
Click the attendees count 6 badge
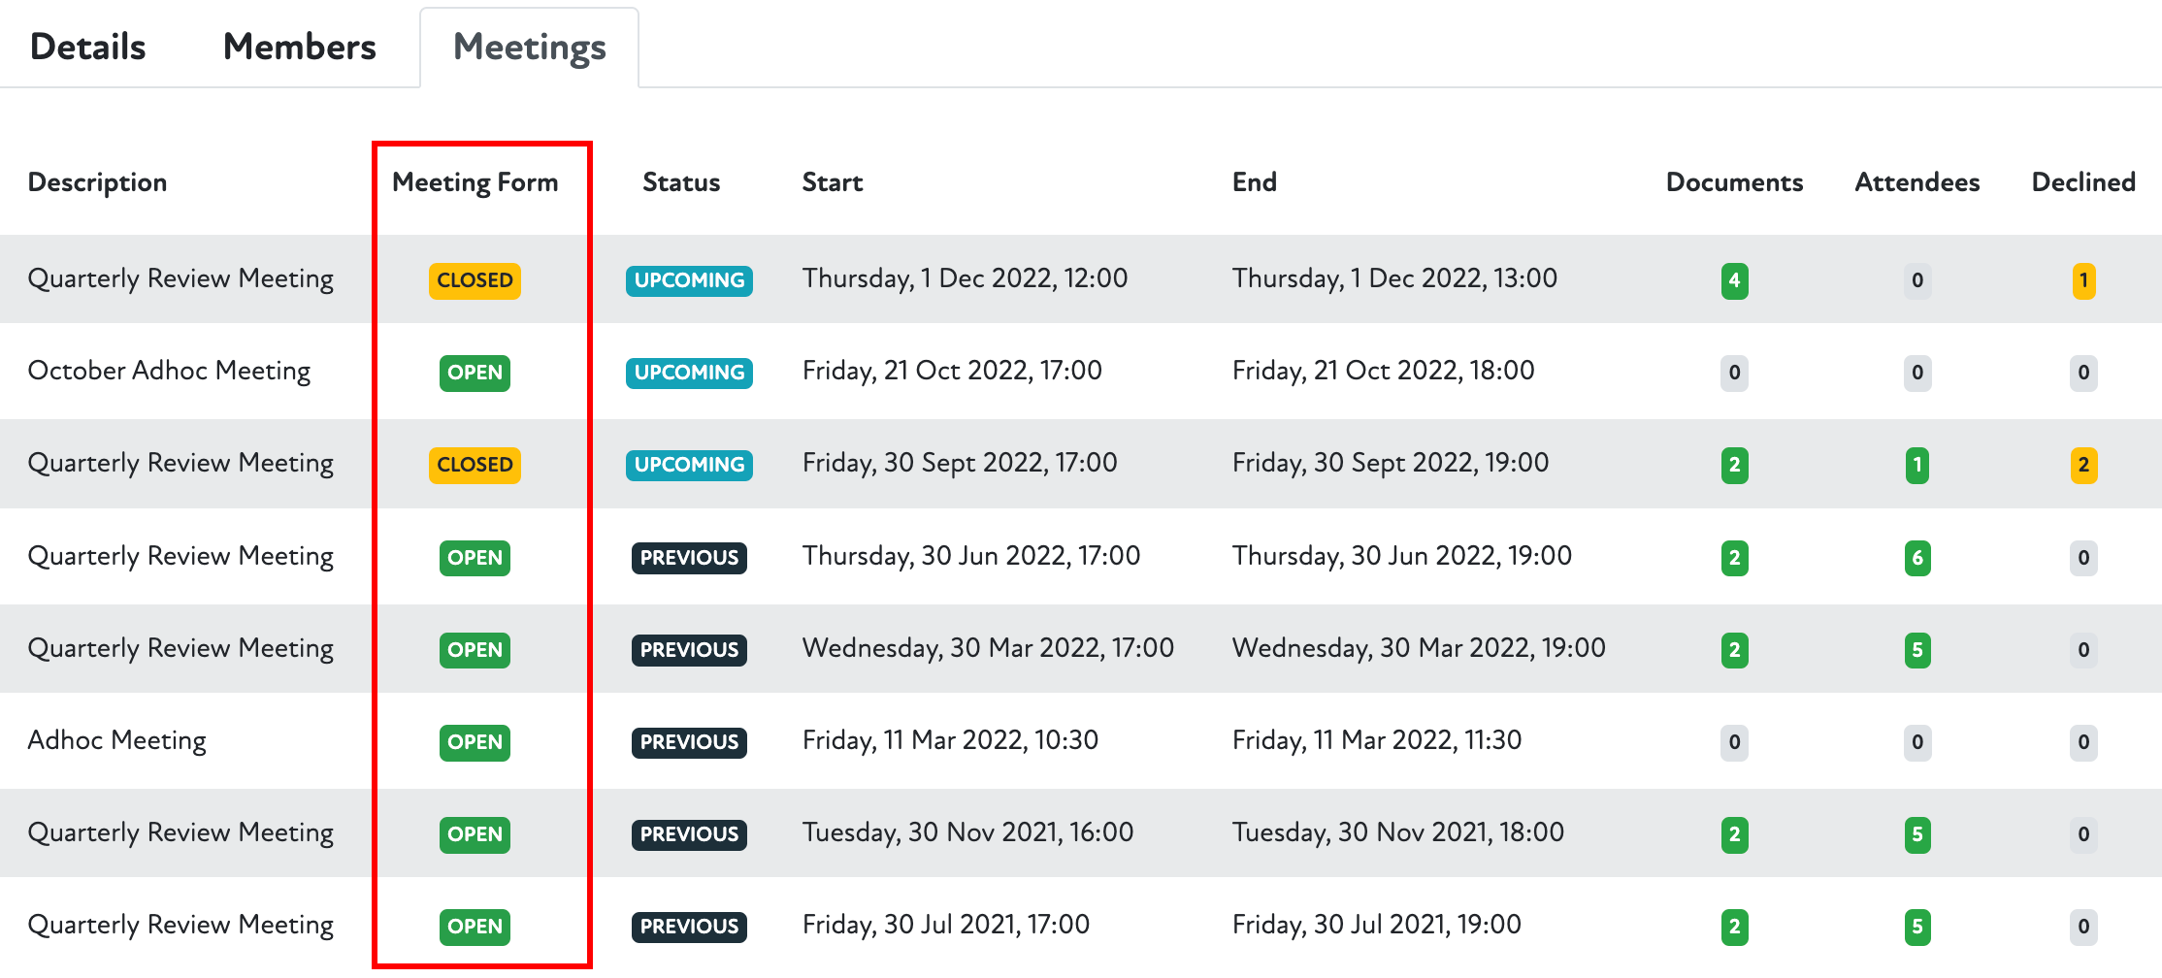[1916, 558]
